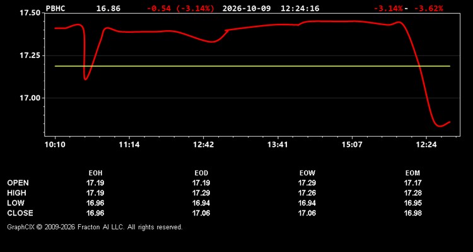Click the CLOSE row label
Screen dimensions: 473x252
tap(20, 213)
